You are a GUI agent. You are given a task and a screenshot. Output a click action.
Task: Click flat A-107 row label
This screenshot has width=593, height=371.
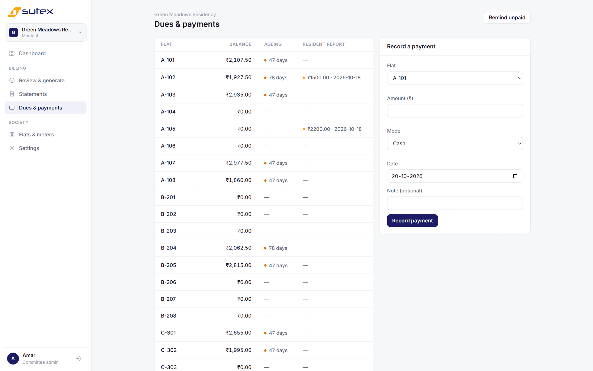pyautogui.click(x=168, y=163)
